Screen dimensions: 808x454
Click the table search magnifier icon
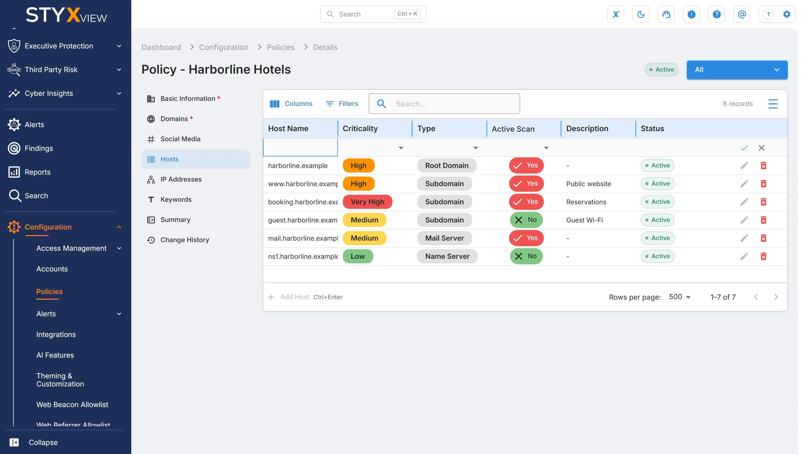click(382, 104)
